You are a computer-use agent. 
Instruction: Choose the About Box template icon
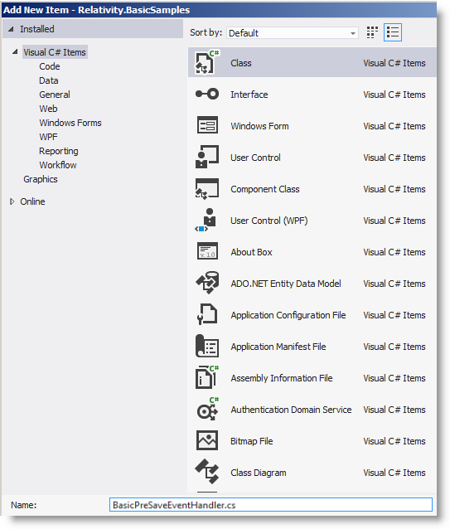[x=207, y=251]
